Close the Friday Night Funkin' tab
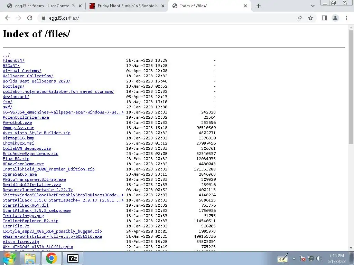 [163, 6]
